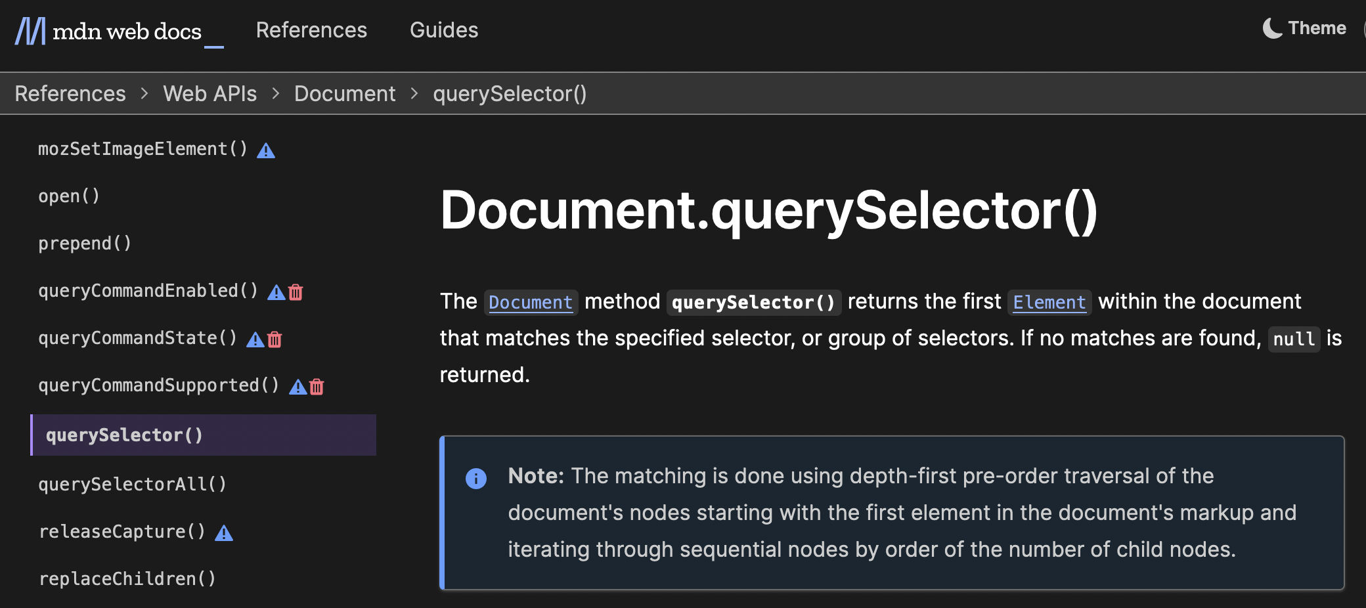Click the warning icon next to releaseCapture()
The height and width of the screenshot is (608, 1366).
coord(224,532)
